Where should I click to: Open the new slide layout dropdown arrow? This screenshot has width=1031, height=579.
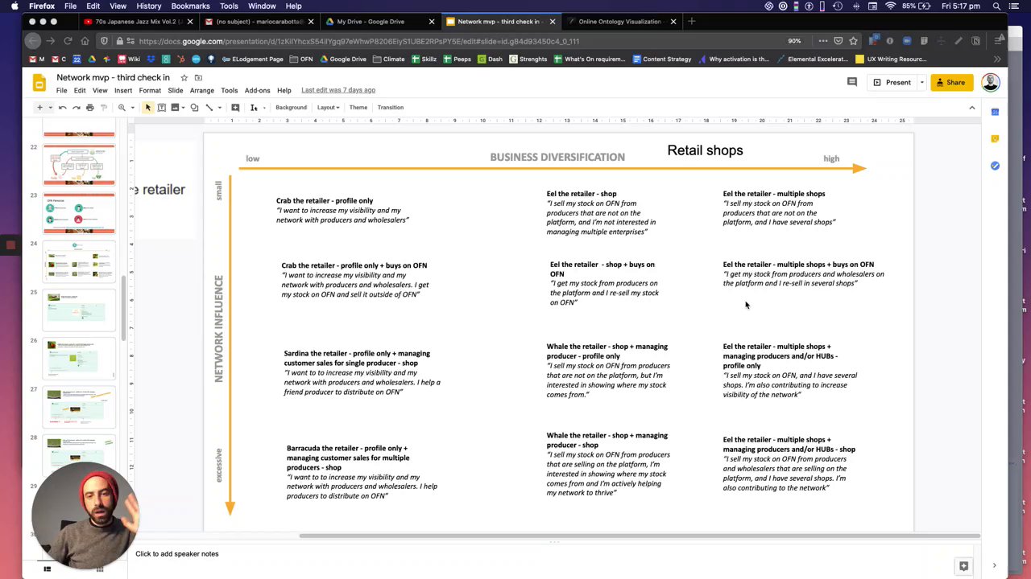[50, 108]
